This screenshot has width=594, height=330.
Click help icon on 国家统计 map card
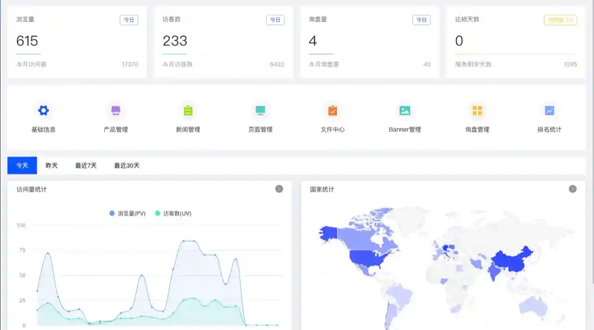coord(573,189)
